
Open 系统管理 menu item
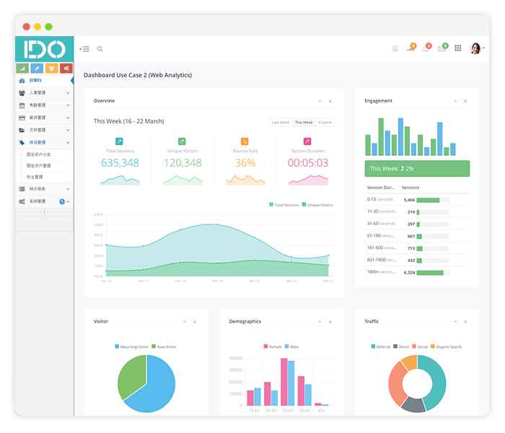pos(45,201)
